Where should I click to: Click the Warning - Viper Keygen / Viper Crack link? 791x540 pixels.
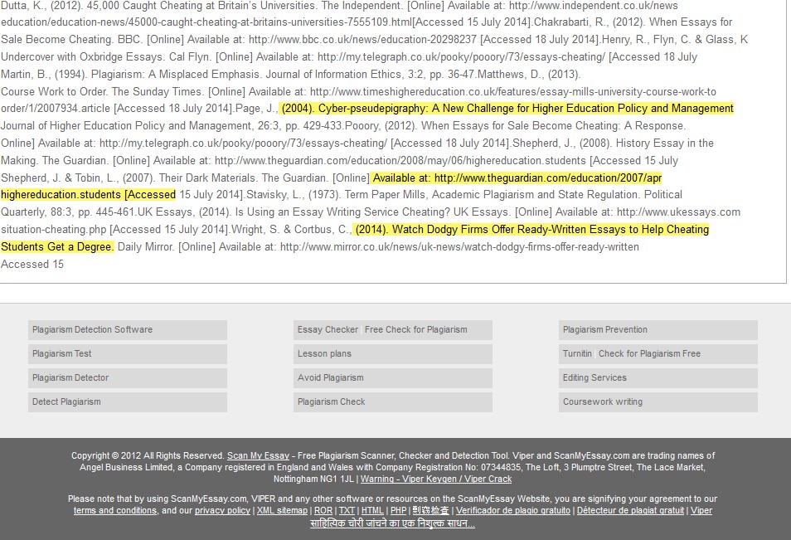(436, 479)
